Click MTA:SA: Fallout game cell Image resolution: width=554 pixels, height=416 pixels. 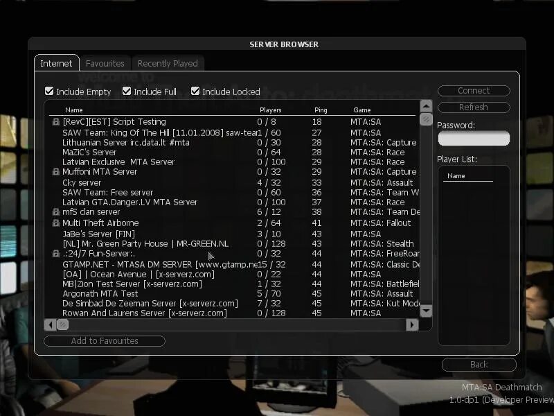pyautogui.click(x=380, y=223)
